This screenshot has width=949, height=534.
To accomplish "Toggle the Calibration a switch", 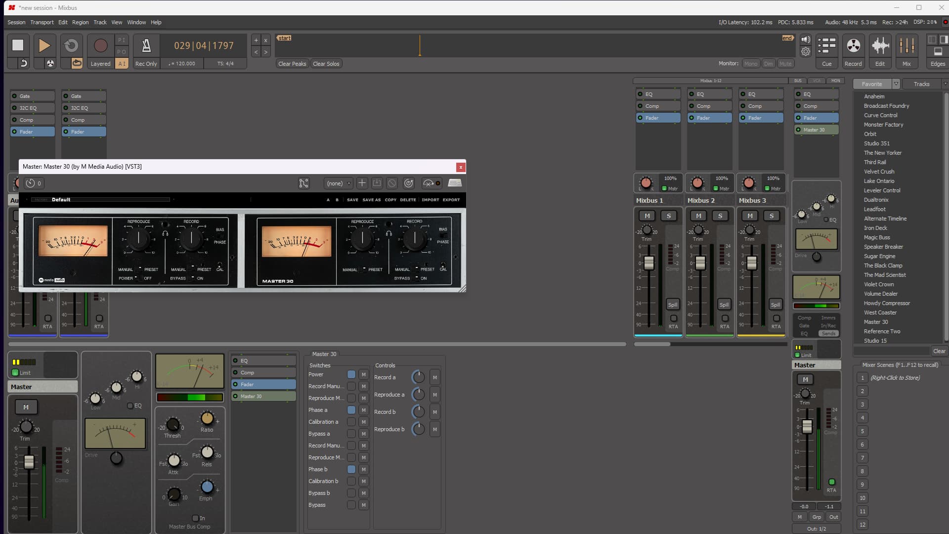I will coord(351,422).
